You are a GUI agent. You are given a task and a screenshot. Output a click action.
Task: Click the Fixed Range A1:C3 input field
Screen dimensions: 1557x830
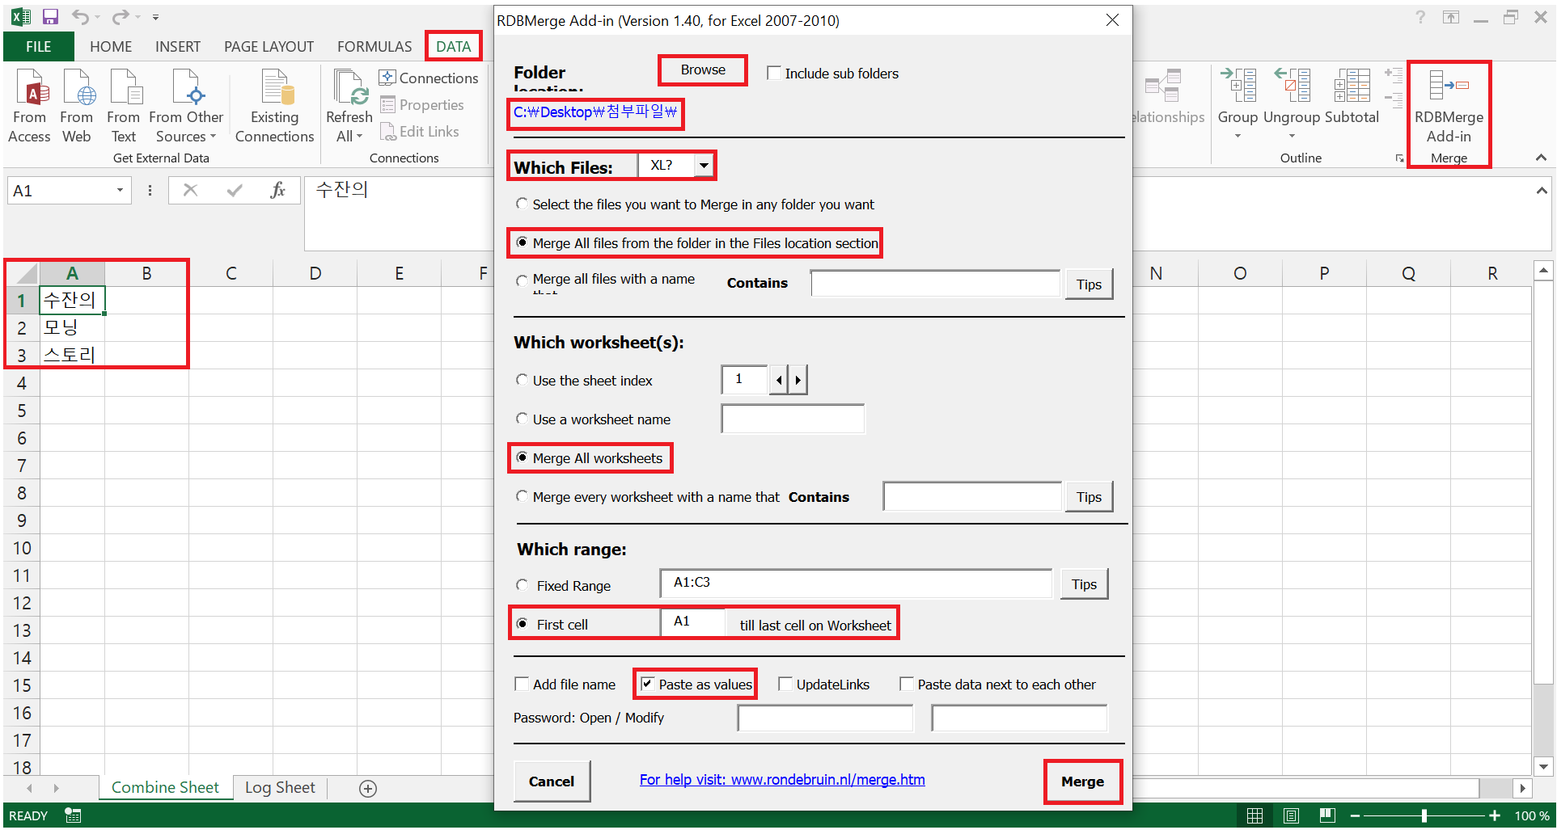(855, 583)
